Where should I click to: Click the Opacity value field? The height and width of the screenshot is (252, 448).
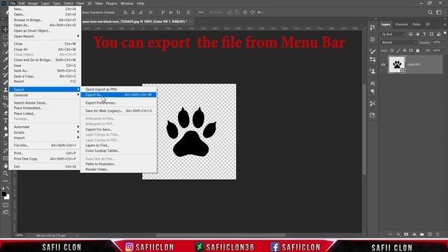pos(436,42)
